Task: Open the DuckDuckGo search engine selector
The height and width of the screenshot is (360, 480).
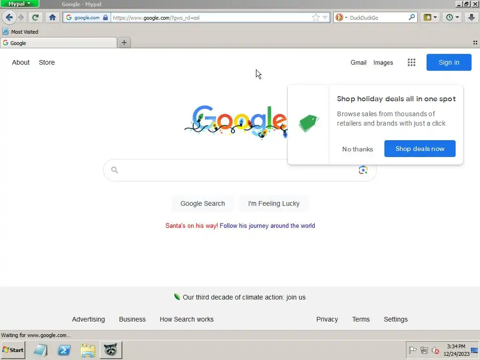Action: click(341, 17)
